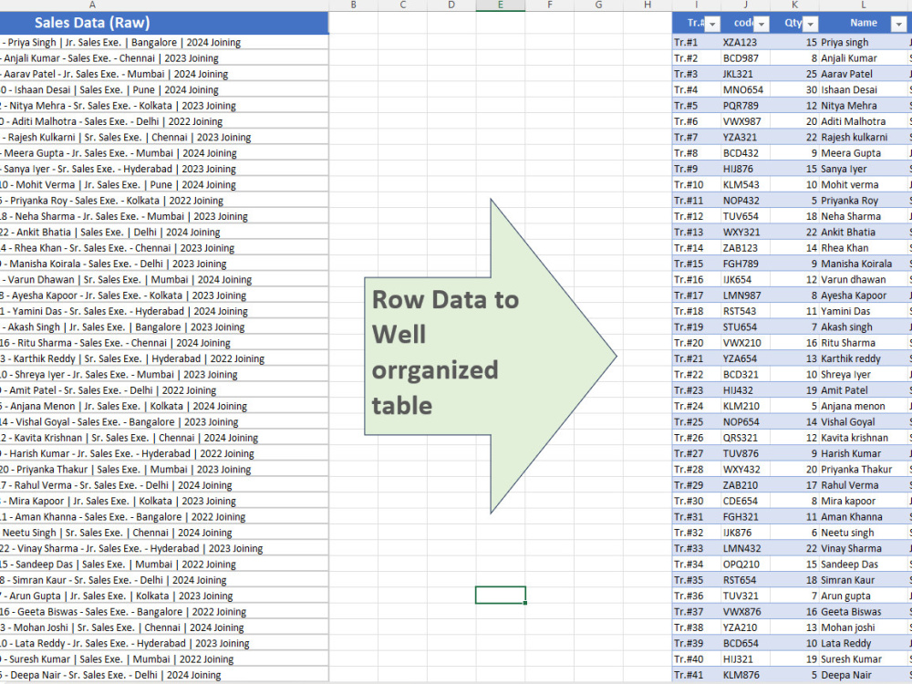The width and height of the screenshot is (912, 684).
Task: Click raw row Varun Dhawan Mumbai 2024 Joining
Action: point(164,280)
